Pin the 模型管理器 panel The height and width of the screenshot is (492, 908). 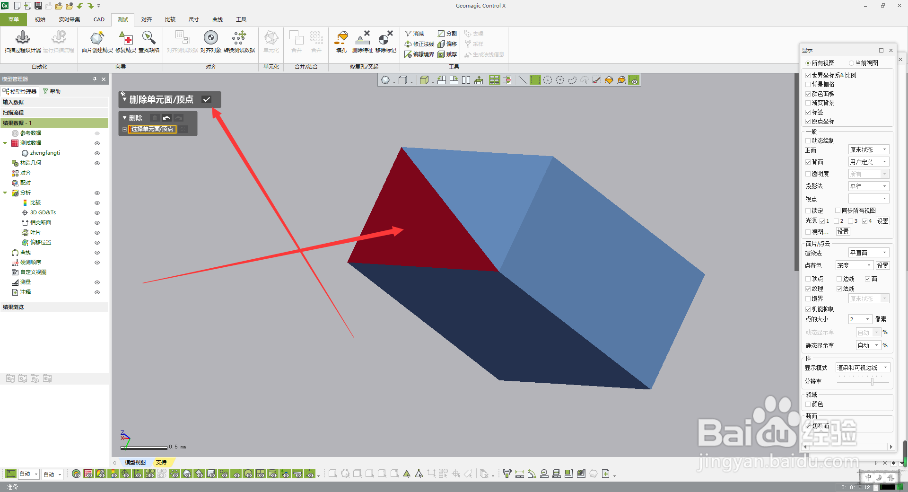[x=95, y=79]
